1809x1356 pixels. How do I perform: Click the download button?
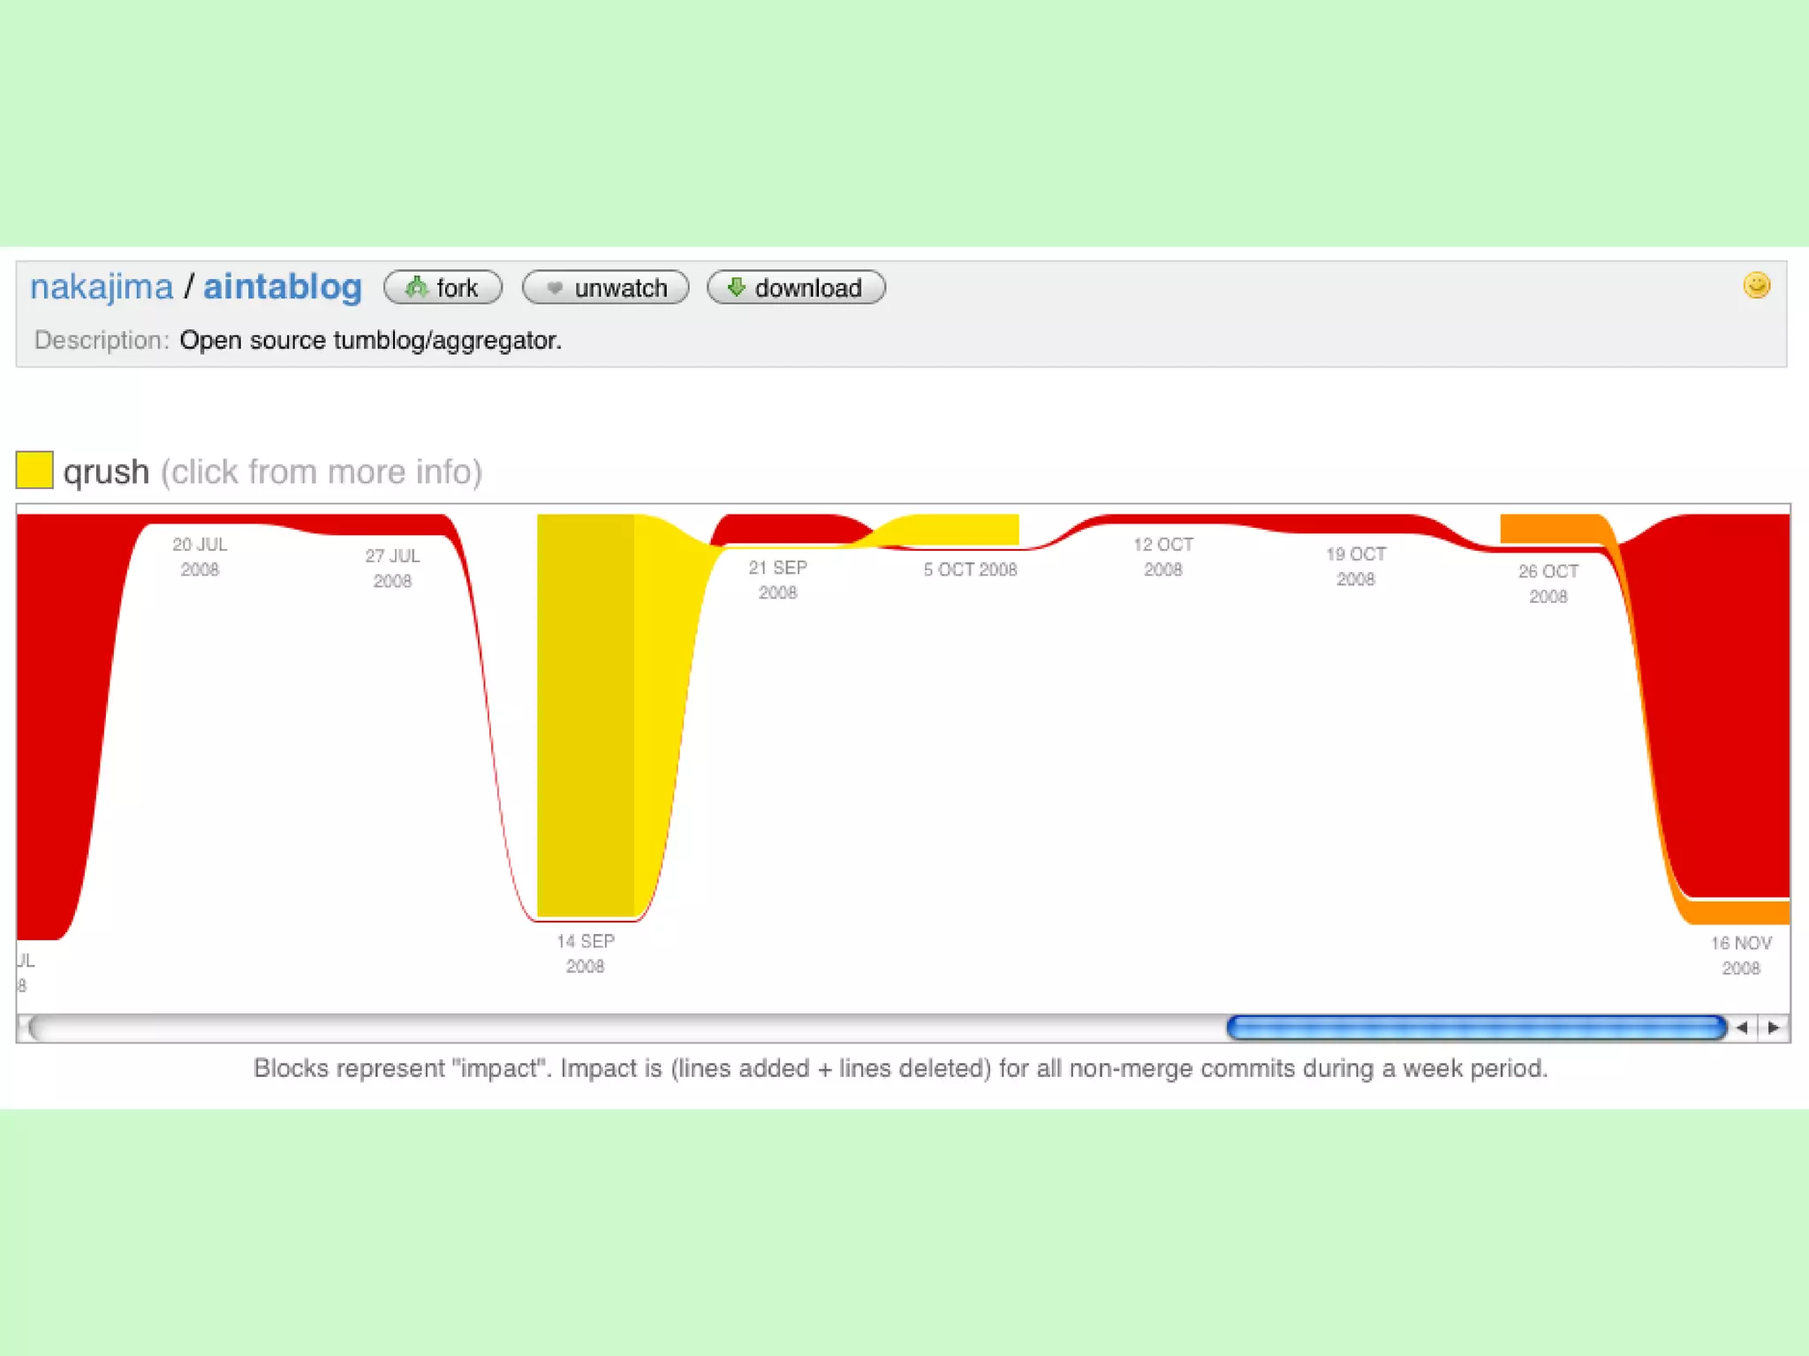click(x=796, y=288)
